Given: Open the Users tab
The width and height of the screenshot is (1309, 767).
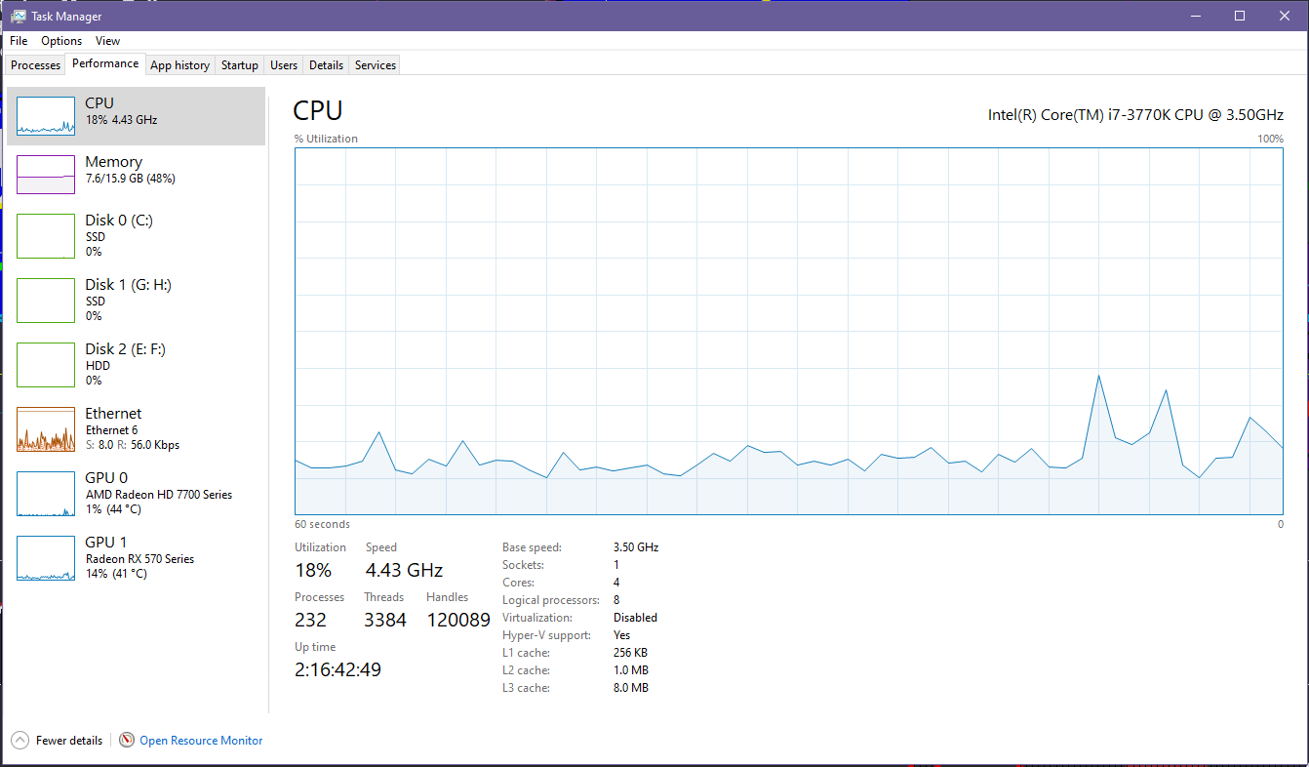Looking at the screenshot, I should point(284,65).
